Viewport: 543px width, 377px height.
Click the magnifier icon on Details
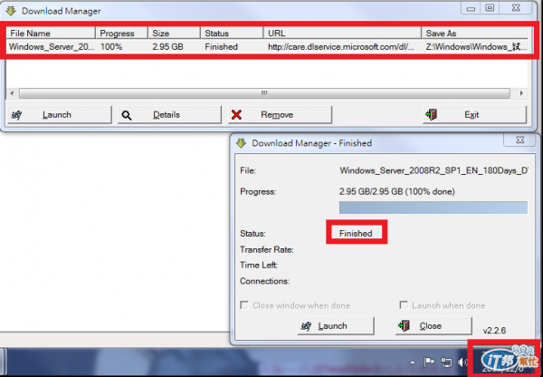127,115
